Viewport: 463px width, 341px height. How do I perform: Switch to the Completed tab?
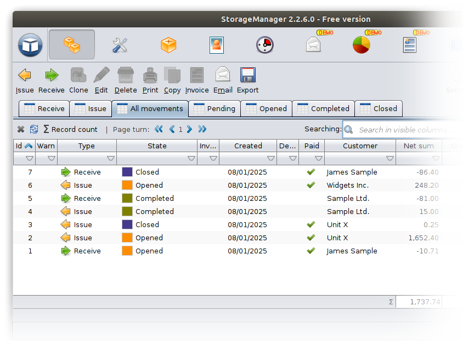point(323,108)
